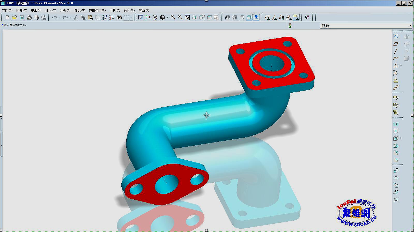This screenshot has width=414, height=232.
Task: Select the draft feature tool
Action: 396,145
